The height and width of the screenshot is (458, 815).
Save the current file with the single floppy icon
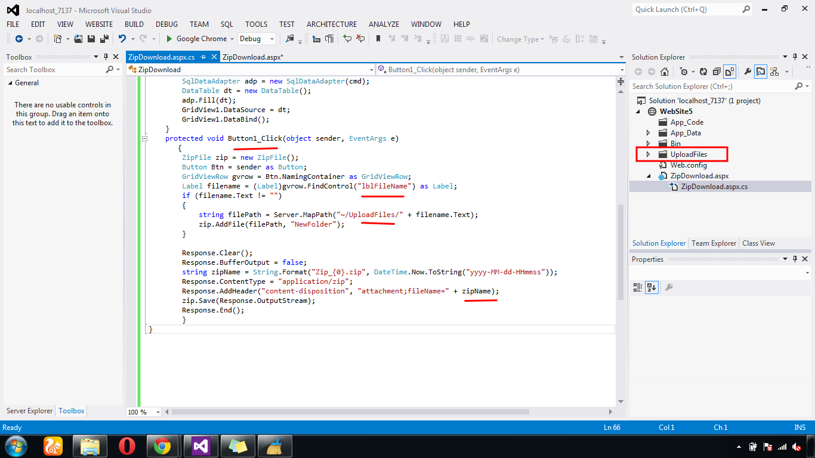pos(91,39)
